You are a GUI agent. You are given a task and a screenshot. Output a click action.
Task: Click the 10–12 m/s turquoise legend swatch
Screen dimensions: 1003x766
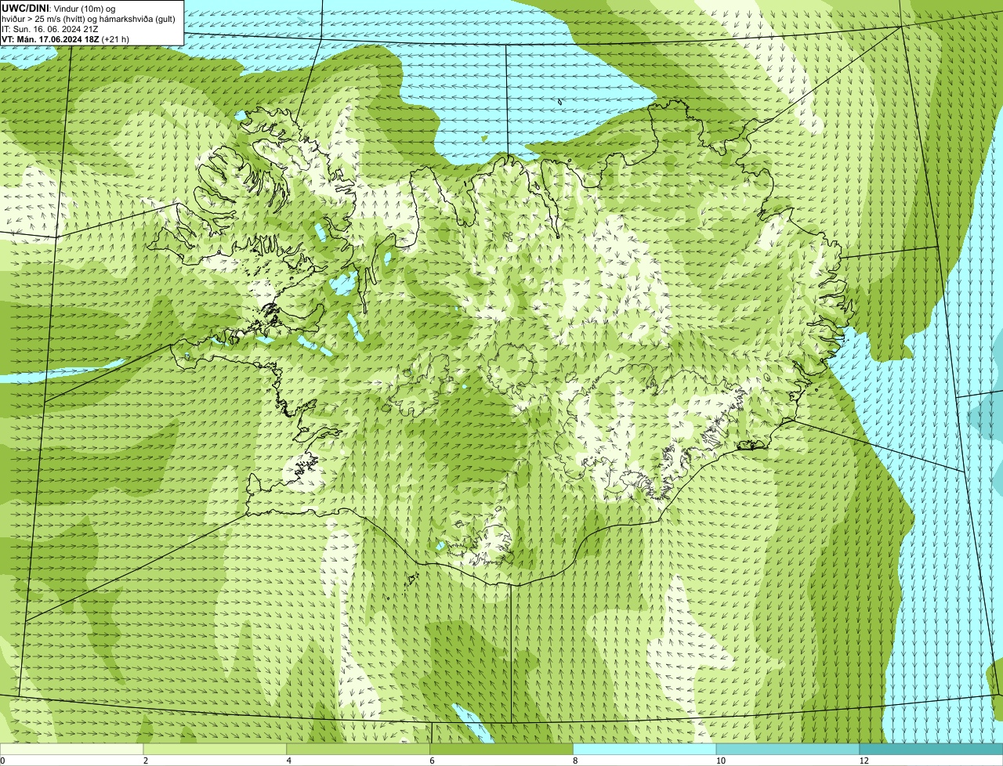(x=788, y=749)
